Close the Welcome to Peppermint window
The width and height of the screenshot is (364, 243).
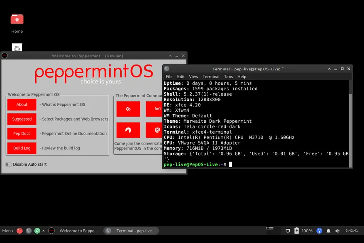(183, 56)
